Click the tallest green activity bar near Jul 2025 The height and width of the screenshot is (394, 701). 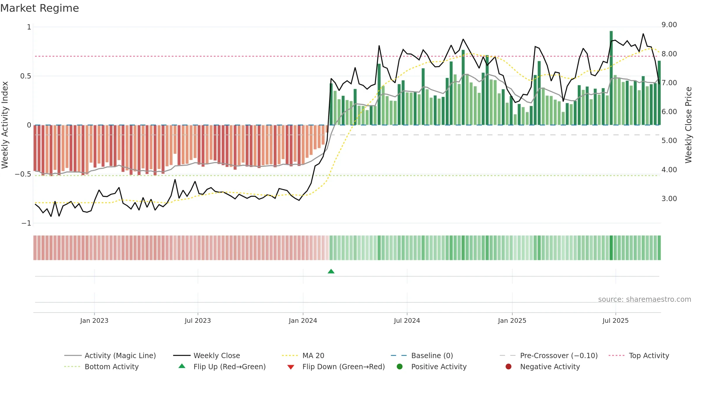point(611,78)
